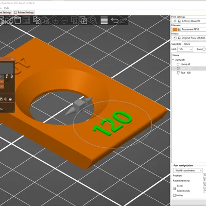Add an instance with the plus circle icon
Viewport: 206px width, 206px height.
coord(56,20)
